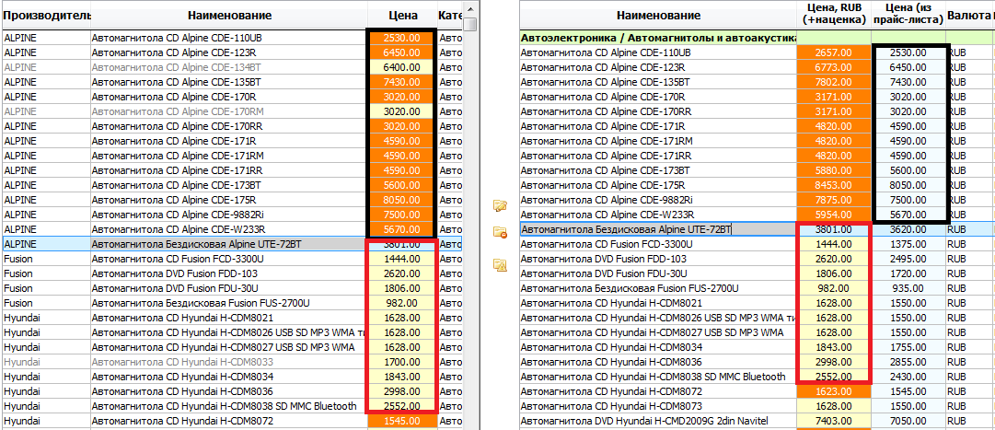Click the Валюта column header
The image size is (995, 430).
coord(969,16)
